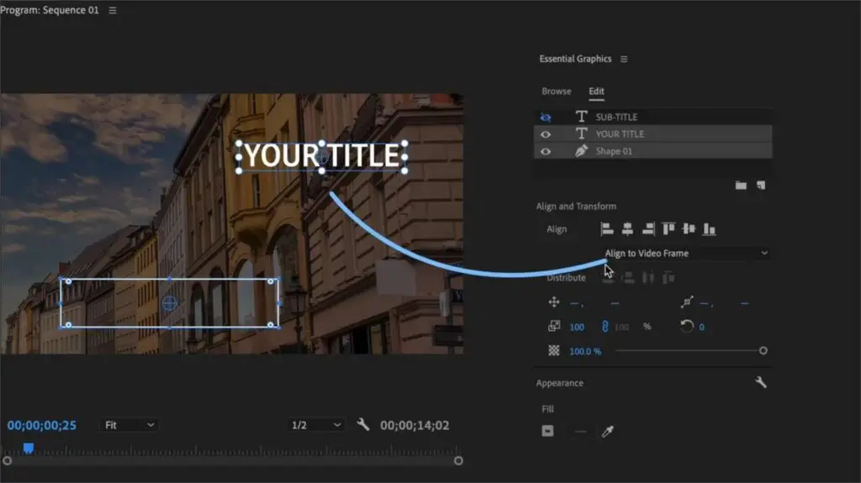
Task: Open the Essential Graphics panel menu
Action: pos(624,59)
